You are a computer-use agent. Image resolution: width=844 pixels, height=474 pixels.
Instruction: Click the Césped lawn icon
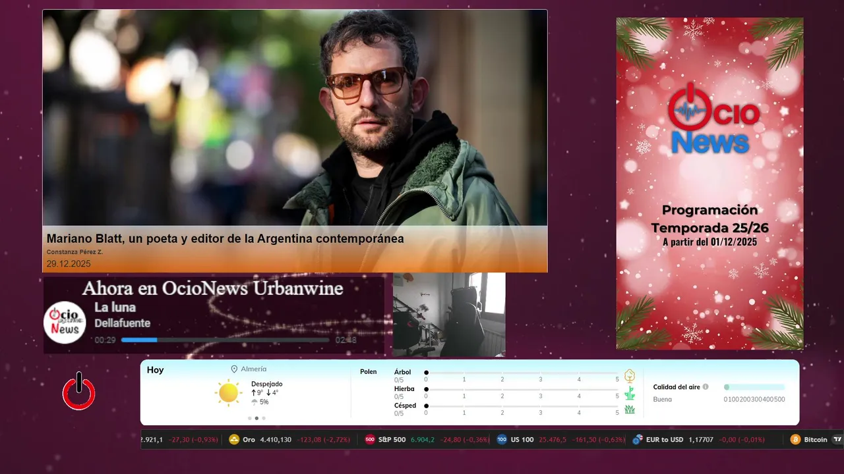pos(630,409)
